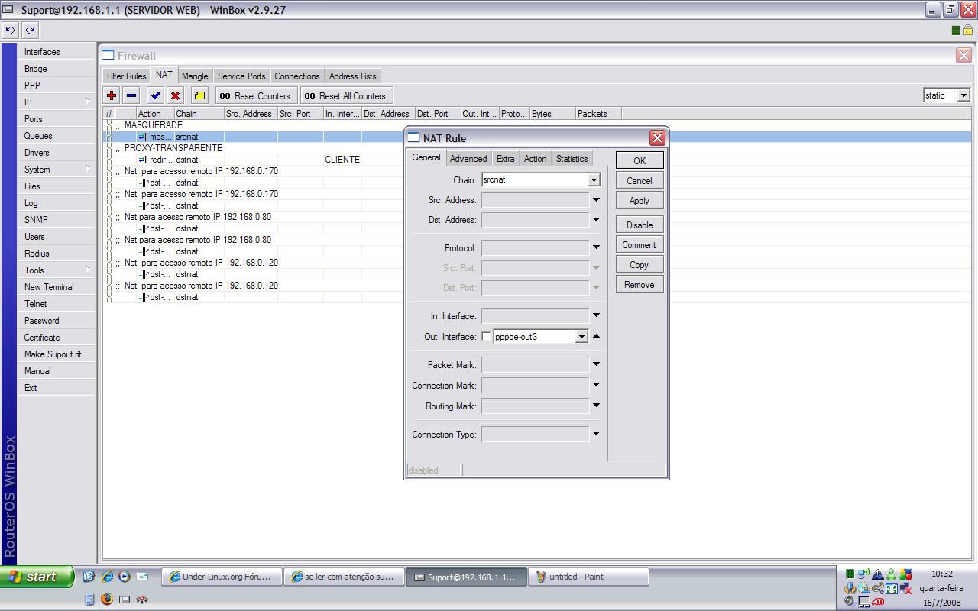Switch to the Filter Rules tab
The height and width of the screenshot is (611, 978).
click(126, 76)
